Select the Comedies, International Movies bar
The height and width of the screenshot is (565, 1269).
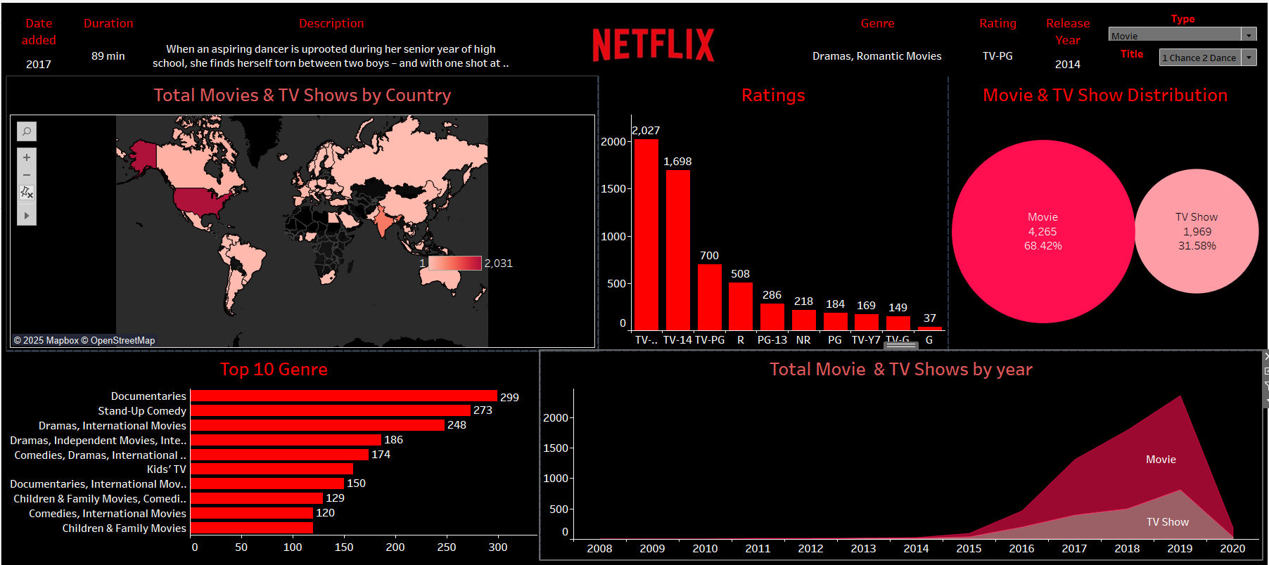click(x=252, y=513)
